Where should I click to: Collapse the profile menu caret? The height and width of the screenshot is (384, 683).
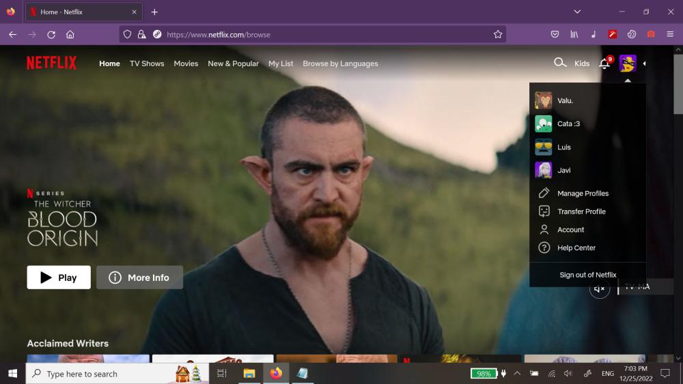click(x=644, y=63)
